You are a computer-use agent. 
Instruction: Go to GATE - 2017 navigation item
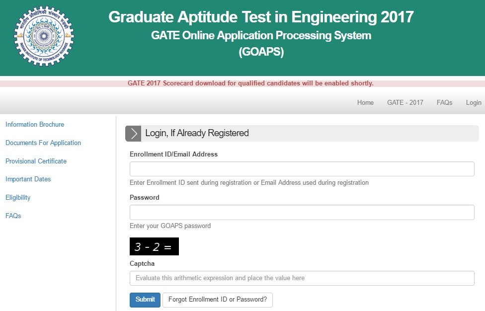405,103
